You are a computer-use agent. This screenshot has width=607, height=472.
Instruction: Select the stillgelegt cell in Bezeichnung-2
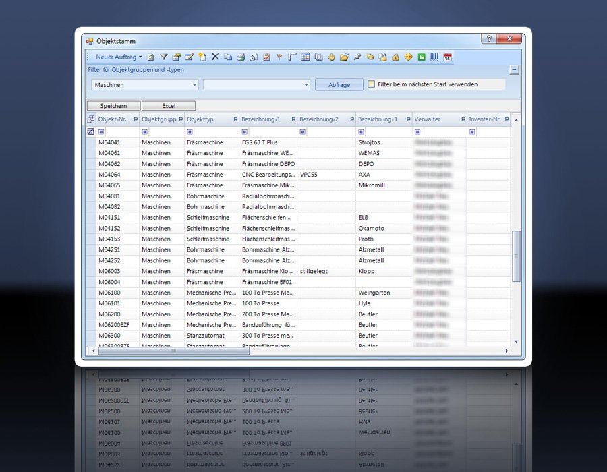[326, 271]
